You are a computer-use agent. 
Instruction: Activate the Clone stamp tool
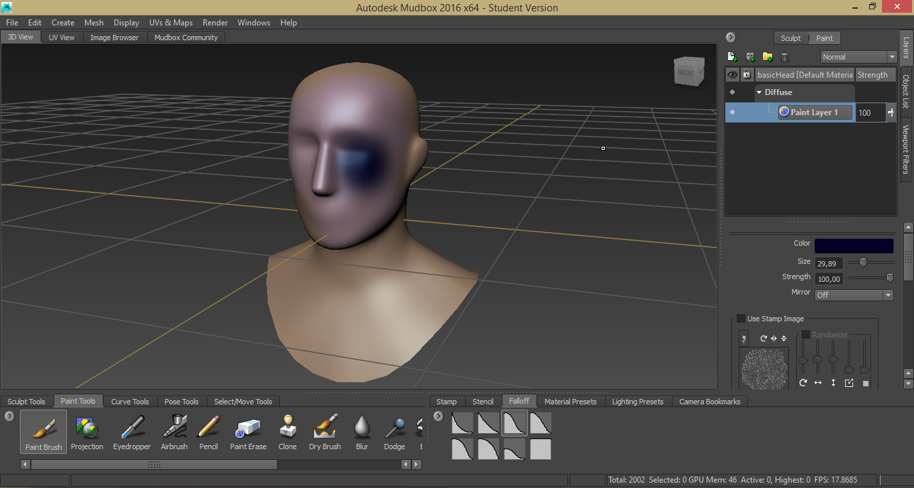(288, 432)
